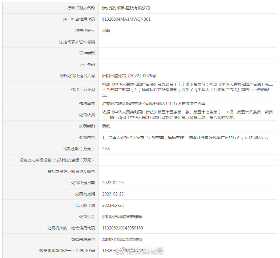This screenshot has height=258, width=280.
Task: Click penalty content mentioning 近视有罪，摘镜有理
Action: click(185, 137)
